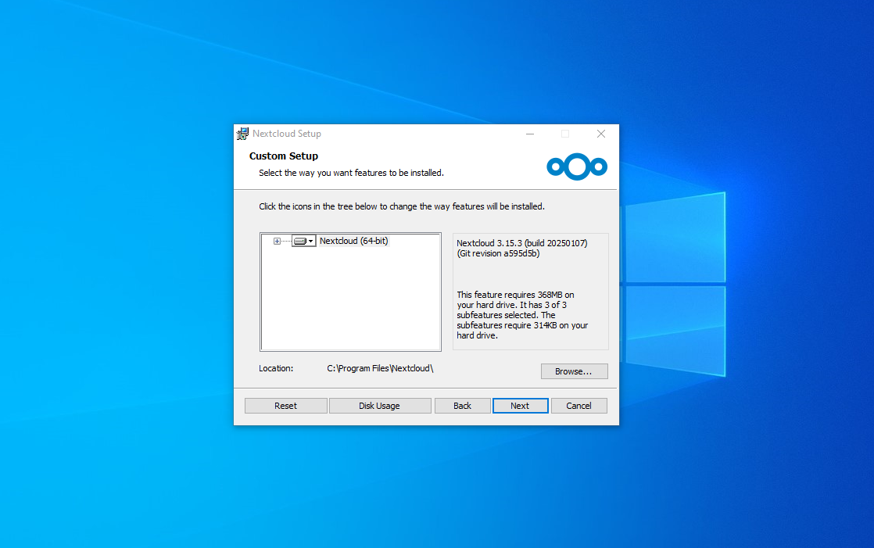Proceed with the Next button
This screenshot has height=548, width=874.
tap(520, 406)
